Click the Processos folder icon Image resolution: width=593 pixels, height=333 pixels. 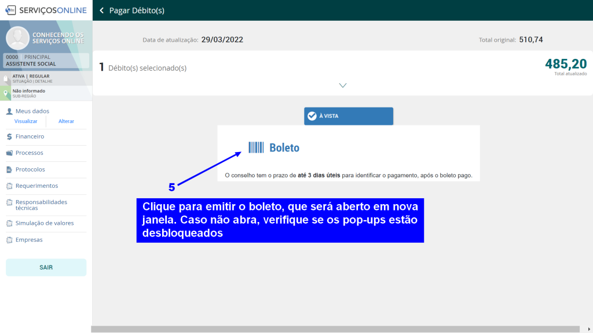9,153
